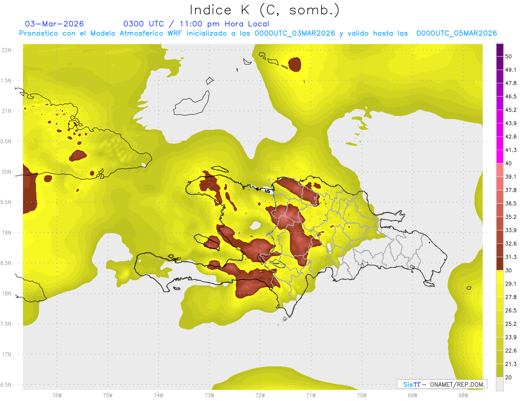Pick the dark brown swatch between 30 and 31.3
Viewport: 520px width, 401px height.
(500, 264)
